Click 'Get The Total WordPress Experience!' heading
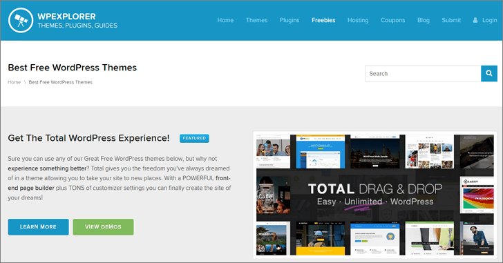Image resolution: width=503 pixels, height=263 pixels. (x=88, y=138)
